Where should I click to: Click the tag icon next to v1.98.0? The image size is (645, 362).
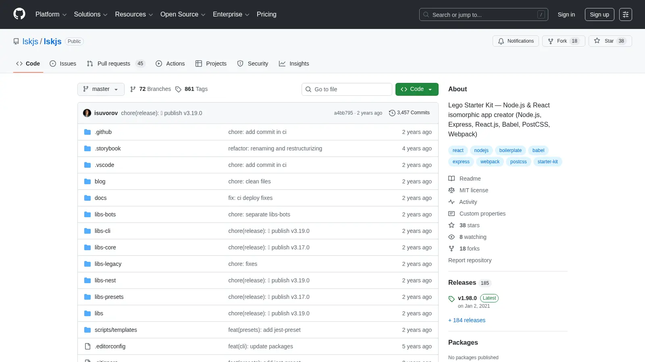451,299
